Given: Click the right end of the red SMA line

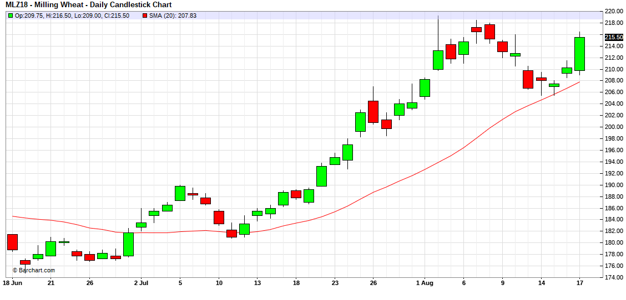Looking at the screenshot, I should [579, 82].
